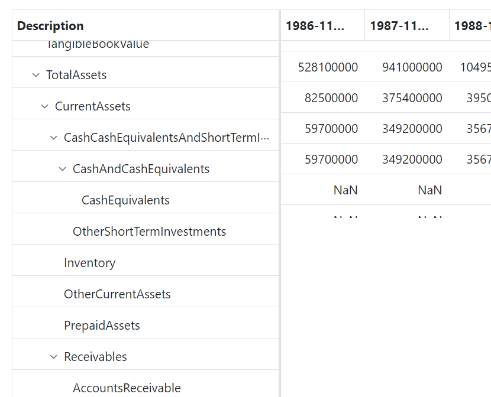The image size is (491, 397).
Task: Click the Inventory row
Action: pyautogui.click(x=89, y=263)
